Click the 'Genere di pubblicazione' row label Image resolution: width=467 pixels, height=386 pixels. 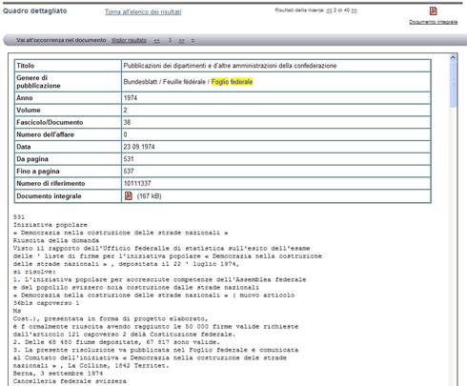[x=38, y=82]
